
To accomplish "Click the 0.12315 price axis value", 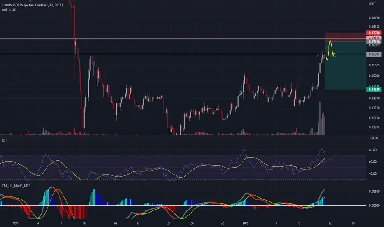I will pos(374,128).
